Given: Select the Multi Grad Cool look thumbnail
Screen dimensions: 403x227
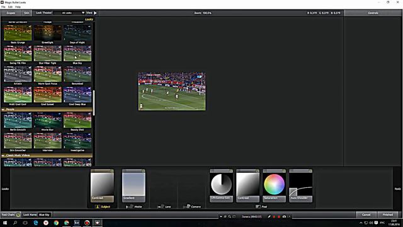Looking at the screenshot, I should click(x=18, y=95).
